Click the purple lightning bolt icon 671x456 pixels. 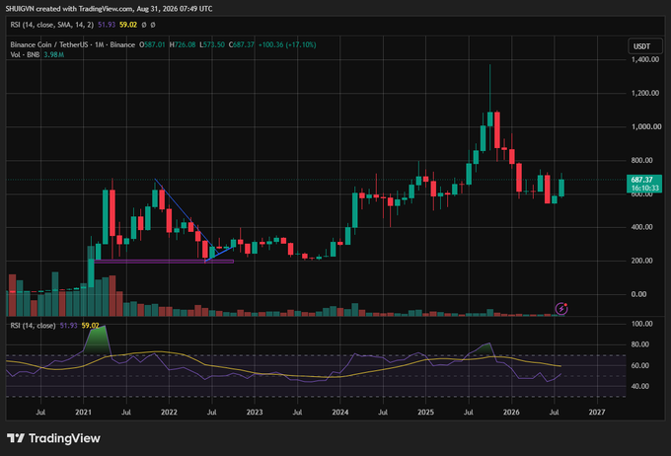pyautogui.click(x=561, y=308)
